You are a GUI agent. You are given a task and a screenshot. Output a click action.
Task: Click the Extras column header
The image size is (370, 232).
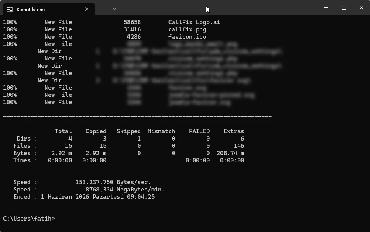pyautogui.click(x=234, y=131)
